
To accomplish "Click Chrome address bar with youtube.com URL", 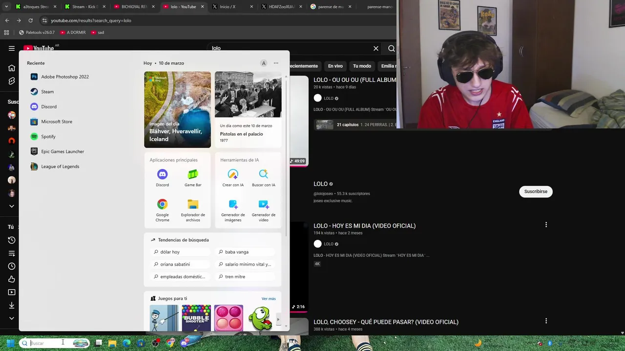I will [215, 20].
